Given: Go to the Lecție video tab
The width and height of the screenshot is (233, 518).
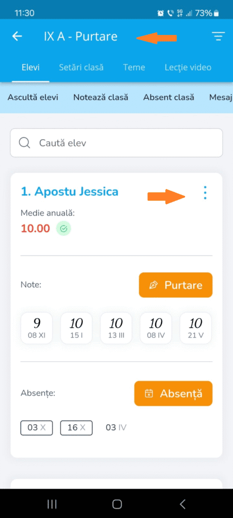Looking at the screenshot, I should click(x=188, y=67).
